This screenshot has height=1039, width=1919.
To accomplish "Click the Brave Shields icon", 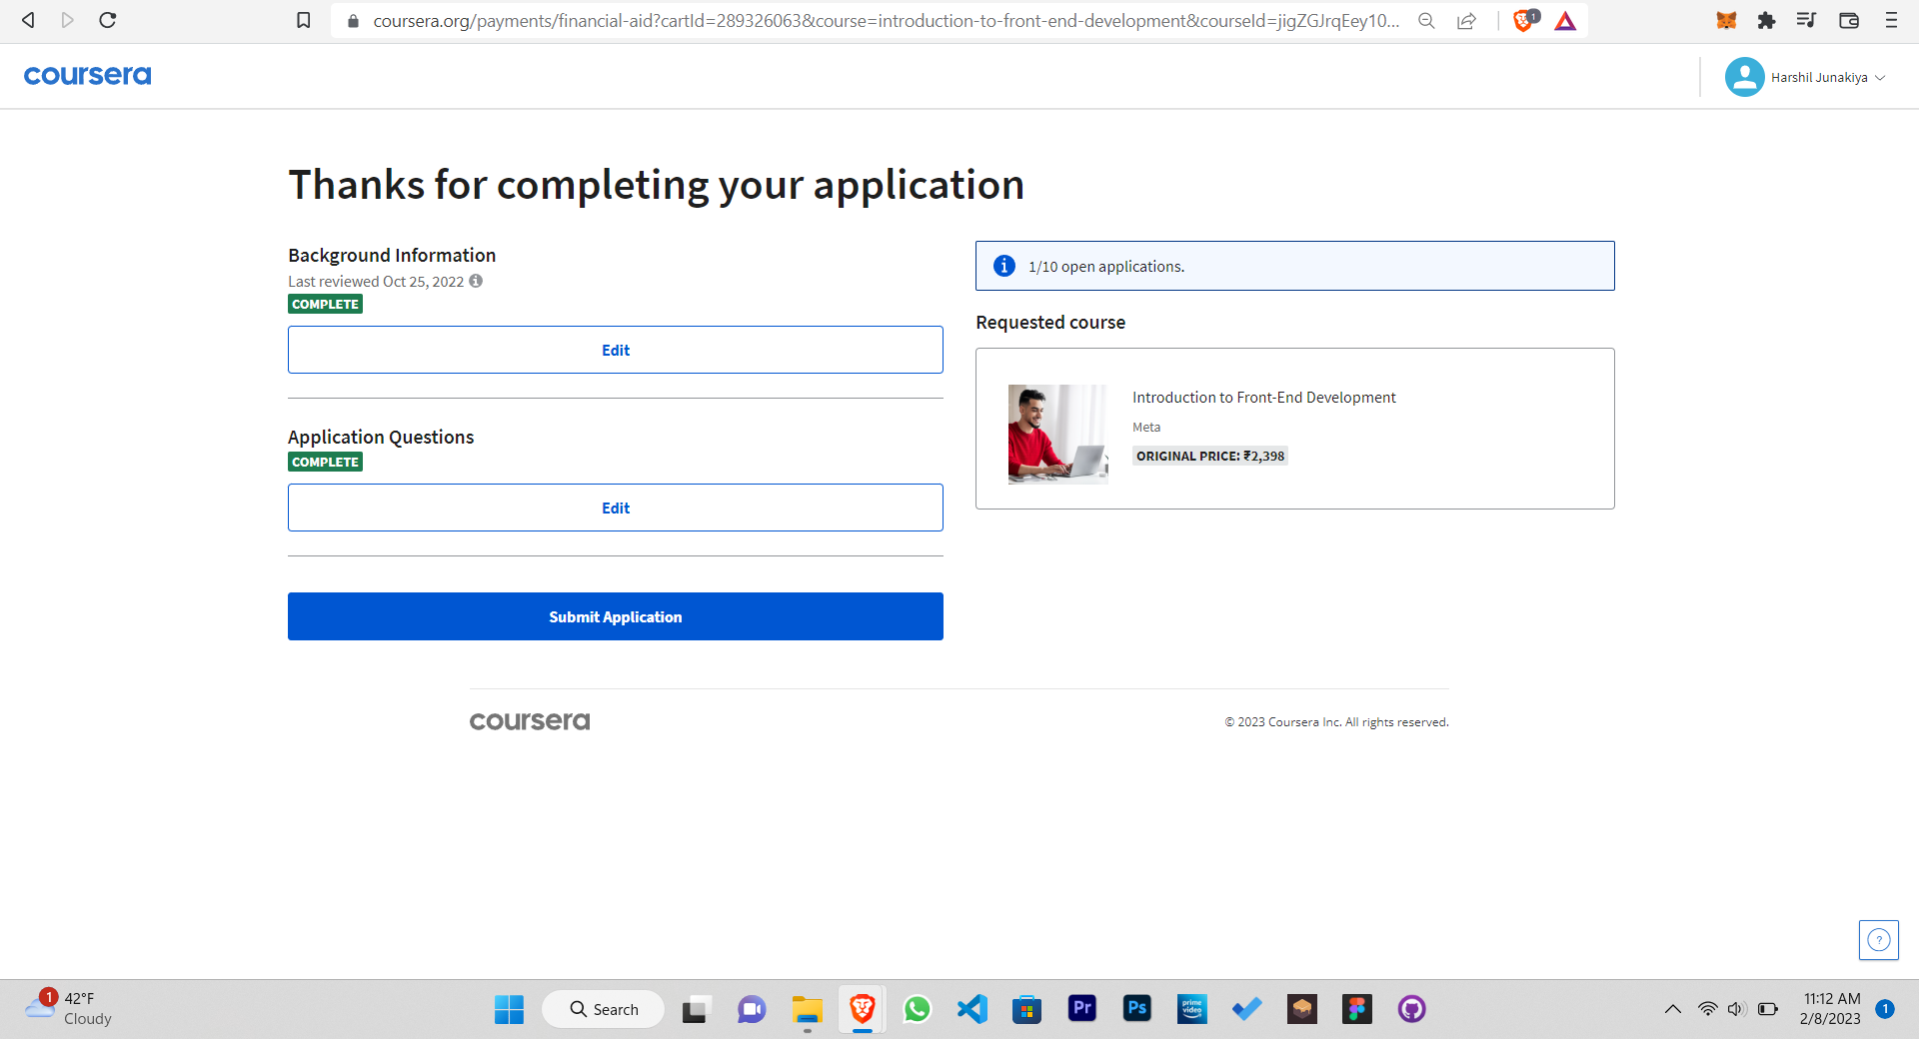I will pos(1522,20).
